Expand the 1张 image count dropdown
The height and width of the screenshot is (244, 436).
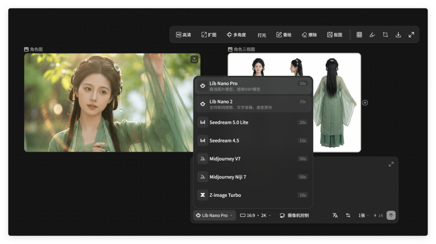363,215
